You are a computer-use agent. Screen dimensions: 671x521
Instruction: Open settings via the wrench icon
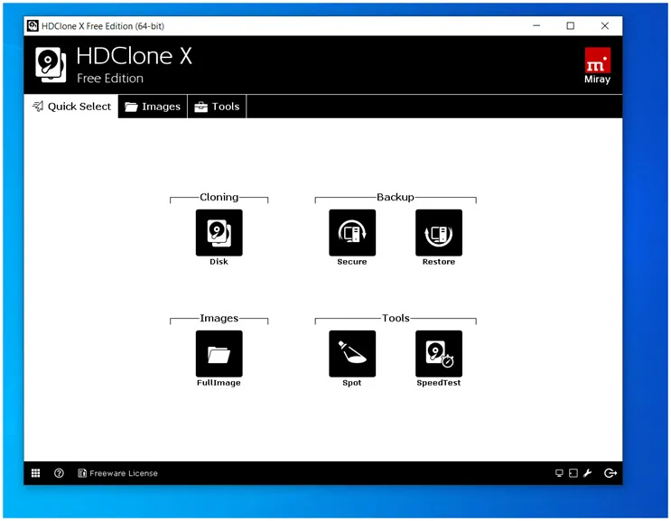click(x=588, y=473)
